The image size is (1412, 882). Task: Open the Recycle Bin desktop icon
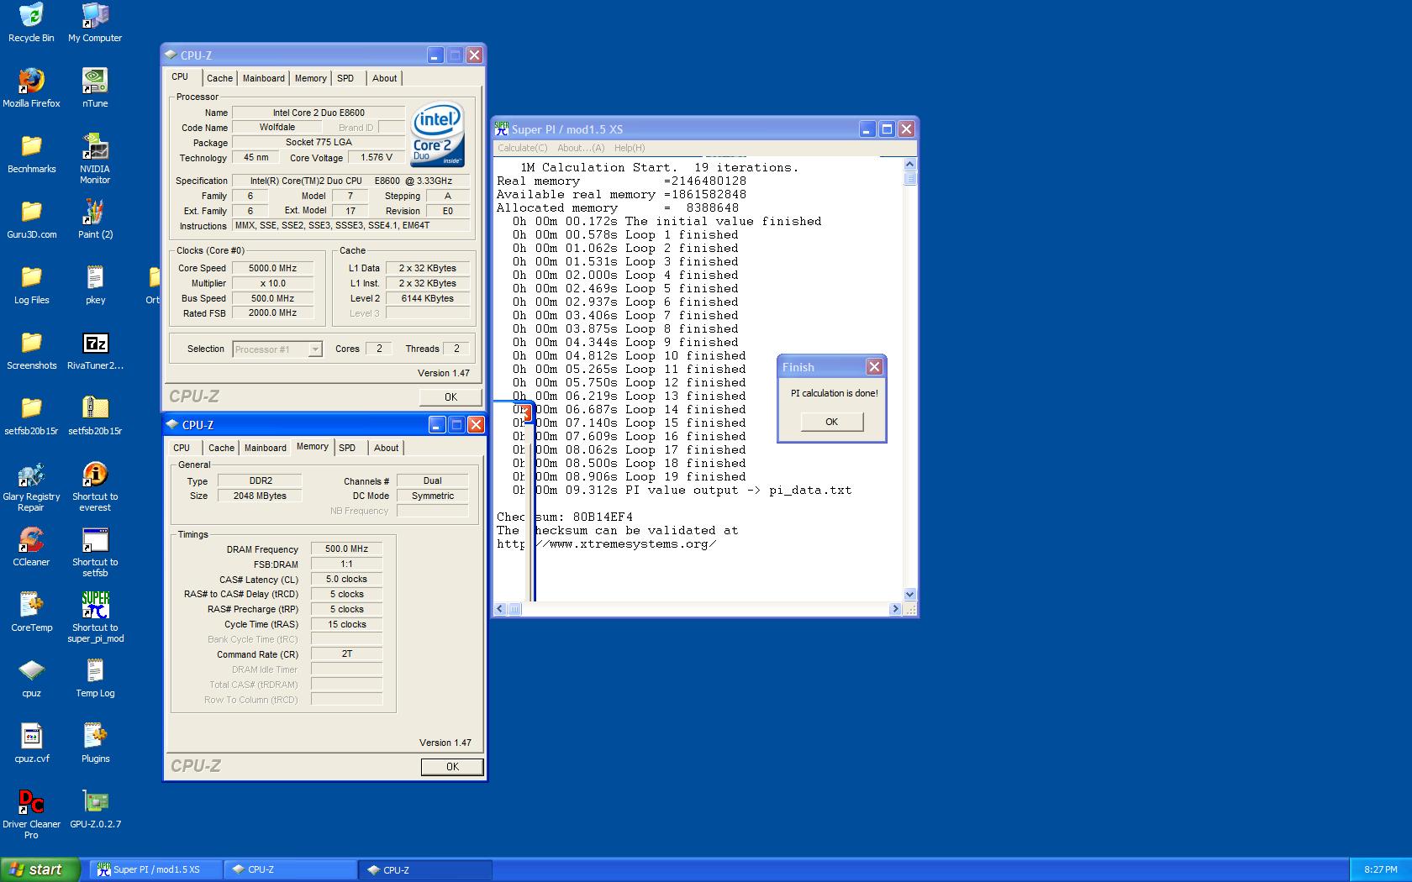[31, 23]
